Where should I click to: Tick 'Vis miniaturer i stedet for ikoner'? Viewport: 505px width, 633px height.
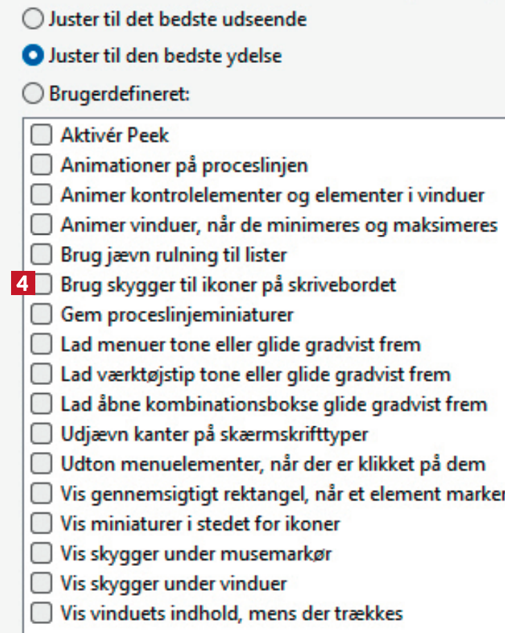click(x=42, y=524)
